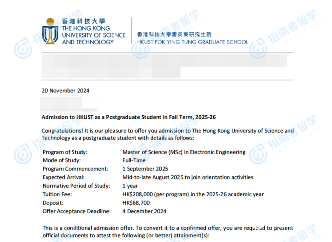The height and width of the screenshot is (242, 332).
Task: Click the deposit amount "HK$68,700"
Action: coord(136,203)
